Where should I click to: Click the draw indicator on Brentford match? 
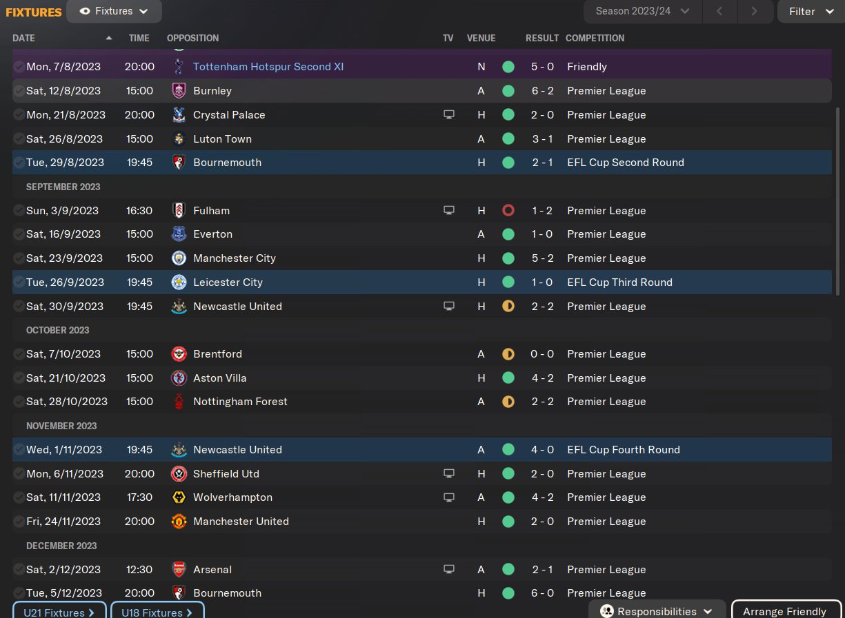coord(508,354)
